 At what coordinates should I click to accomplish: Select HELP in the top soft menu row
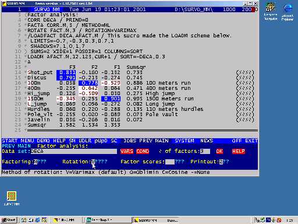pos(59,141)
